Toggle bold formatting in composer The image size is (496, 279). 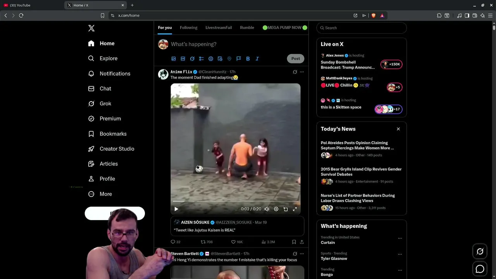coord(248,59)
